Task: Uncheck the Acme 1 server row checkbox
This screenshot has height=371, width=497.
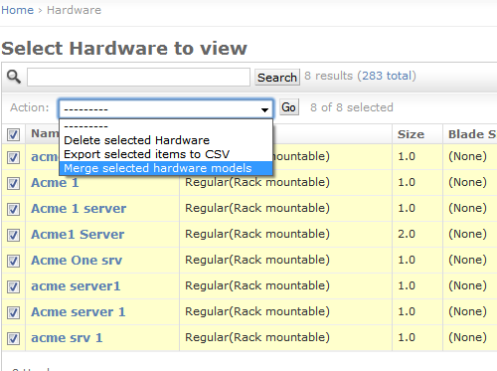Action: point(13,209)
